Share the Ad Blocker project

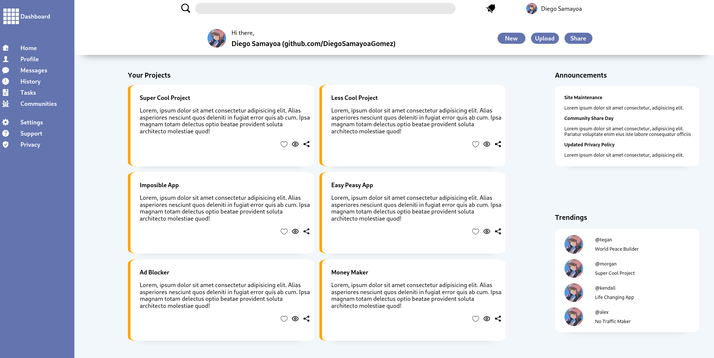click(x=306, y=319)
